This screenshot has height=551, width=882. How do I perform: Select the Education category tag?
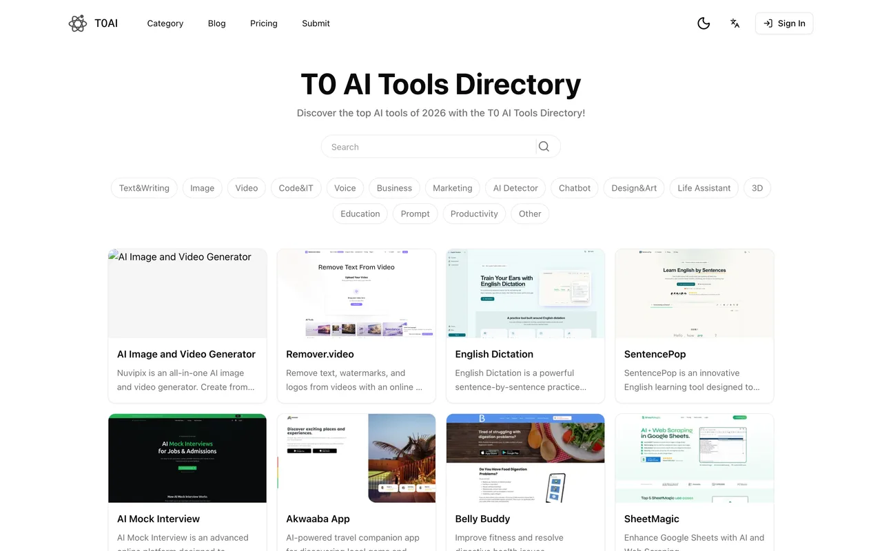click(360, 214)
